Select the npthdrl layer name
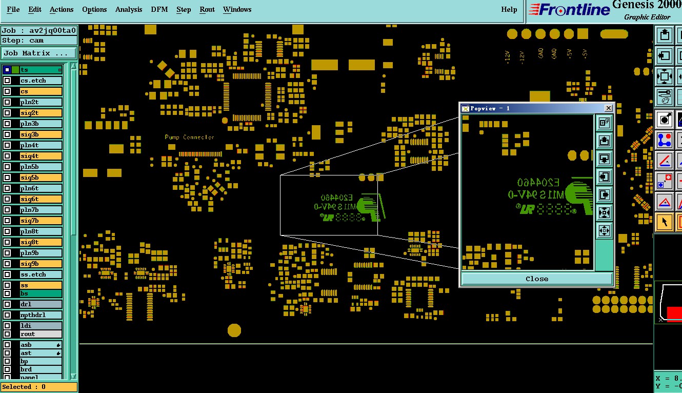The image size is (682, 393). tap(41, 315)
